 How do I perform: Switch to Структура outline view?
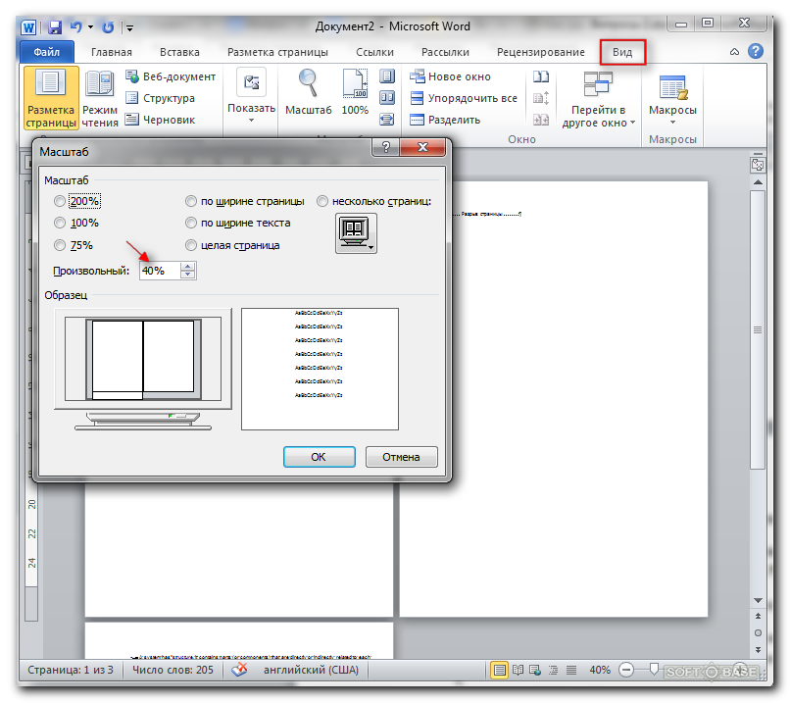pyautogui.click(x=160, y=98)
